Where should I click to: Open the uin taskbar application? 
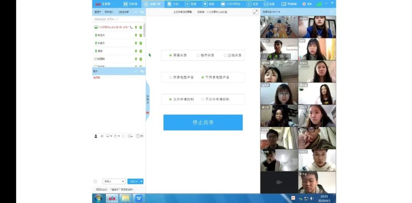tap(112, 198)
